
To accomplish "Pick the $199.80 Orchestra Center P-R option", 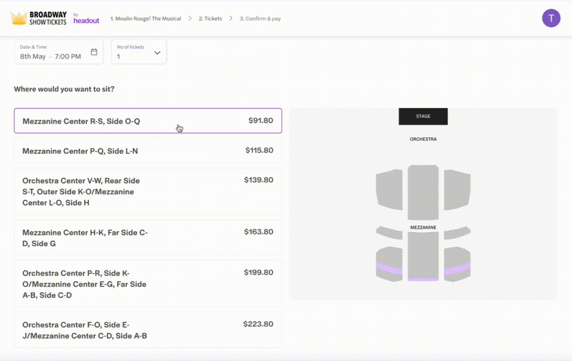I will (x=148, y=284).
